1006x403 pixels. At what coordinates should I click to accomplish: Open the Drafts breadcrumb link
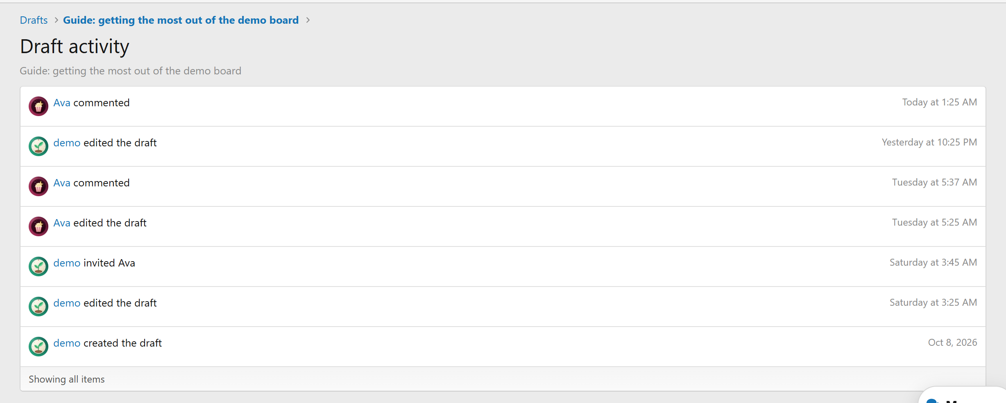(34, 20)
